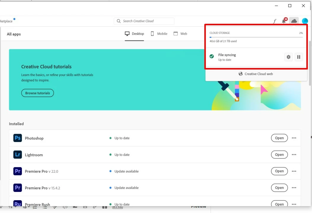Click the cloud storage usage bar
Viewport: 312px width, 213px height.
(x=256, y=37)
